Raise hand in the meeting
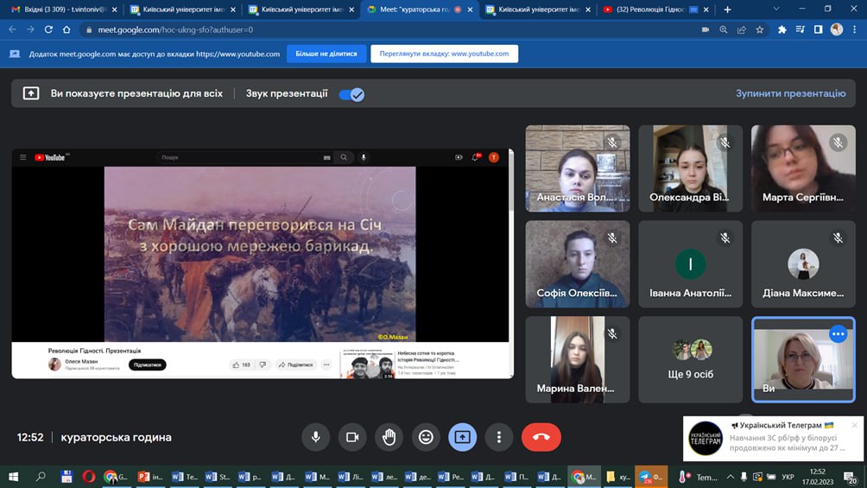867x488 pixels. [x=389, y=437]
